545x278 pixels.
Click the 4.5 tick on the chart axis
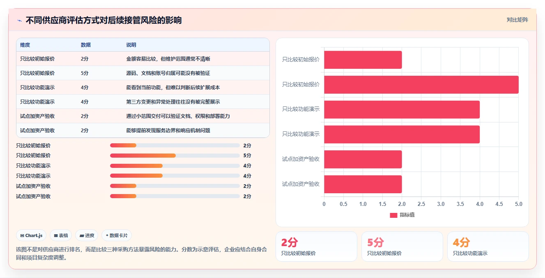(x=499, y=204)
